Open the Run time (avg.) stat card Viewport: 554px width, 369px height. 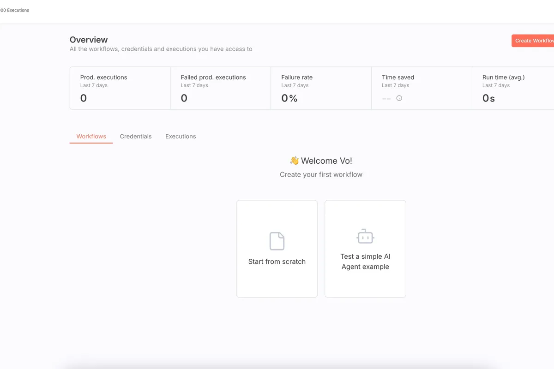[x=513, y=88]
